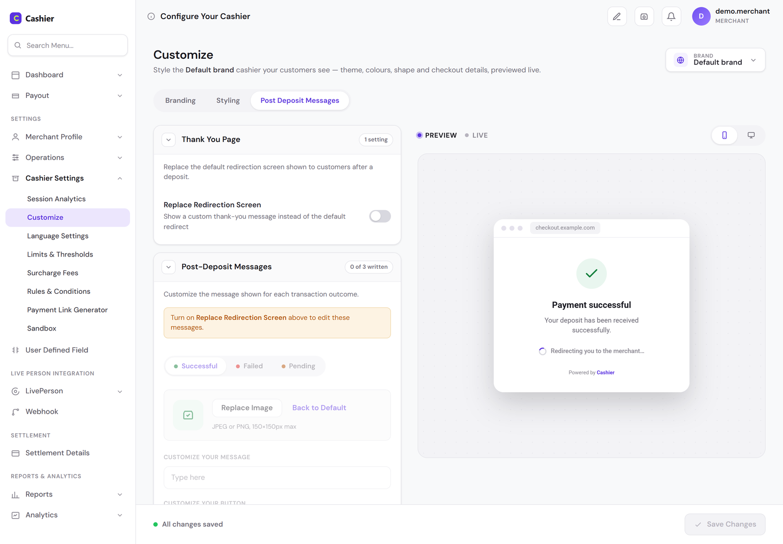
Task: Switch to the Styling tab
Action: coord(228,100)
